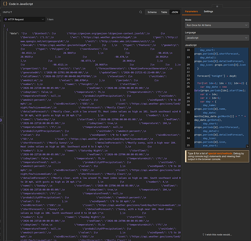Click line number 35 in code editor

188,146
